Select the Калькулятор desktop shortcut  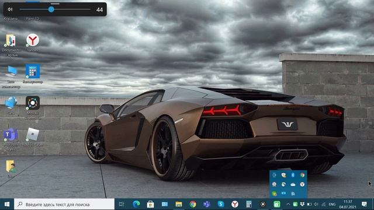[33, 73]
